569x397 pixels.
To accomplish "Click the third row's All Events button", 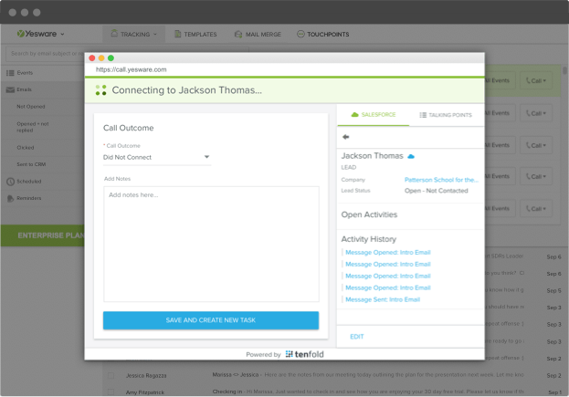I will (500, 145).
